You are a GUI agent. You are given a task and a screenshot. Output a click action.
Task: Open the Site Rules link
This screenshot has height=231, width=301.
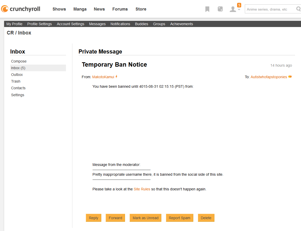point(142,189)
